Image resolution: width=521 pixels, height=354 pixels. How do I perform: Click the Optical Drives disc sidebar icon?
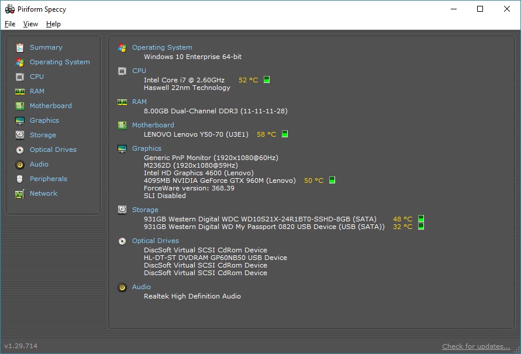tap(20, 150)
